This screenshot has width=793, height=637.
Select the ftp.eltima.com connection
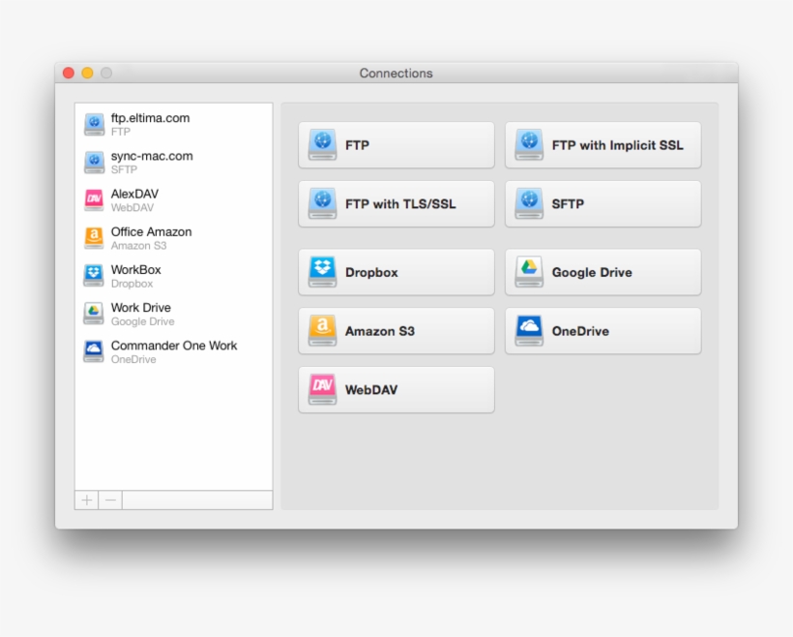click(x=173, y=124)
